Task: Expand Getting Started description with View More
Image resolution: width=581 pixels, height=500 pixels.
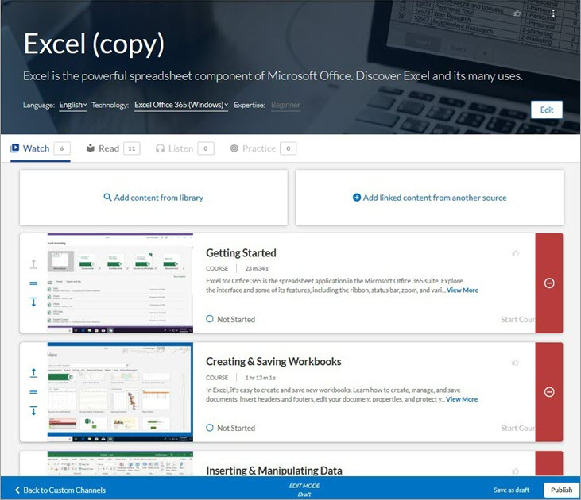Action: [463, 290]
